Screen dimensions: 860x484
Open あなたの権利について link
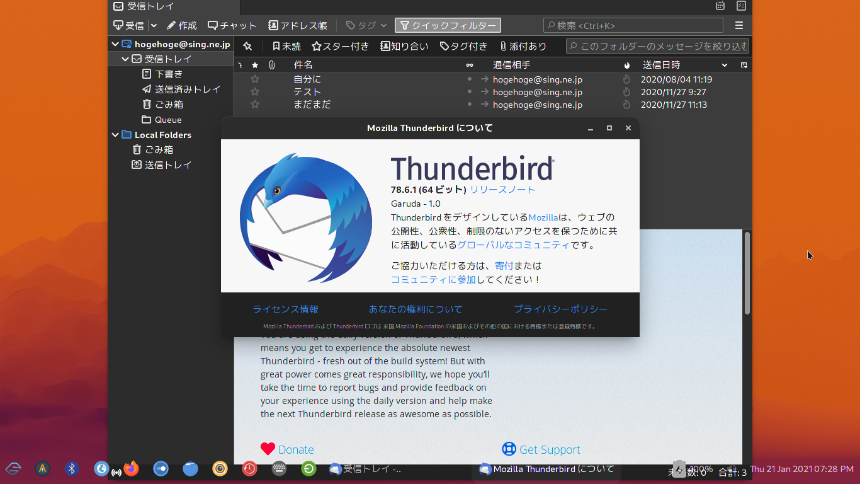coord(416,309)
